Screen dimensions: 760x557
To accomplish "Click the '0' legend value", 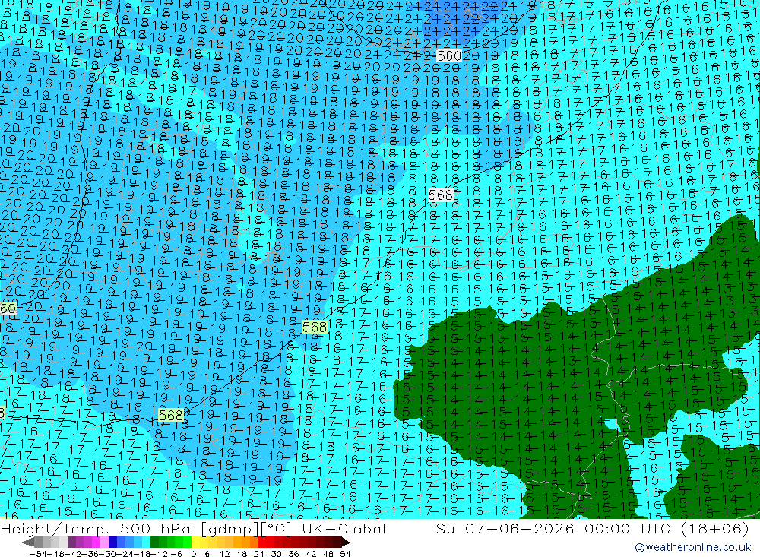I will click(193, 554).
